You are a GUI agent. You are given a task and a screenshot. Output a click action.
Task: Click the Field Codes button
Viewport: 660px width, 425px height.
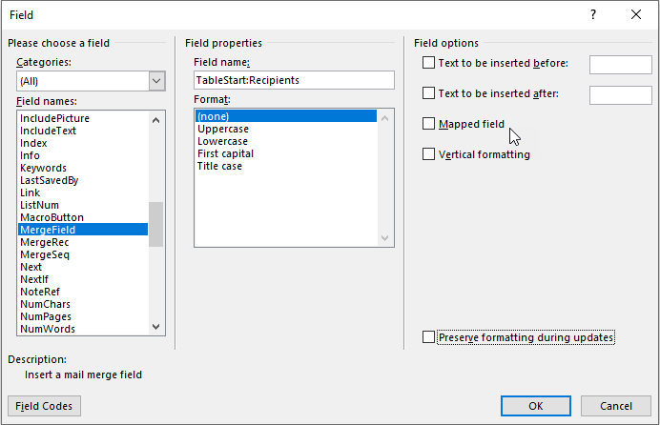pyautogui.click(x=44, y=406)
